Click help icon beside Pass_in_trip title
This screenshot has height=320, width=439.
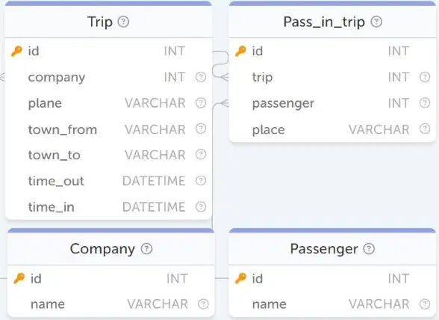click(x=376, y=22)
